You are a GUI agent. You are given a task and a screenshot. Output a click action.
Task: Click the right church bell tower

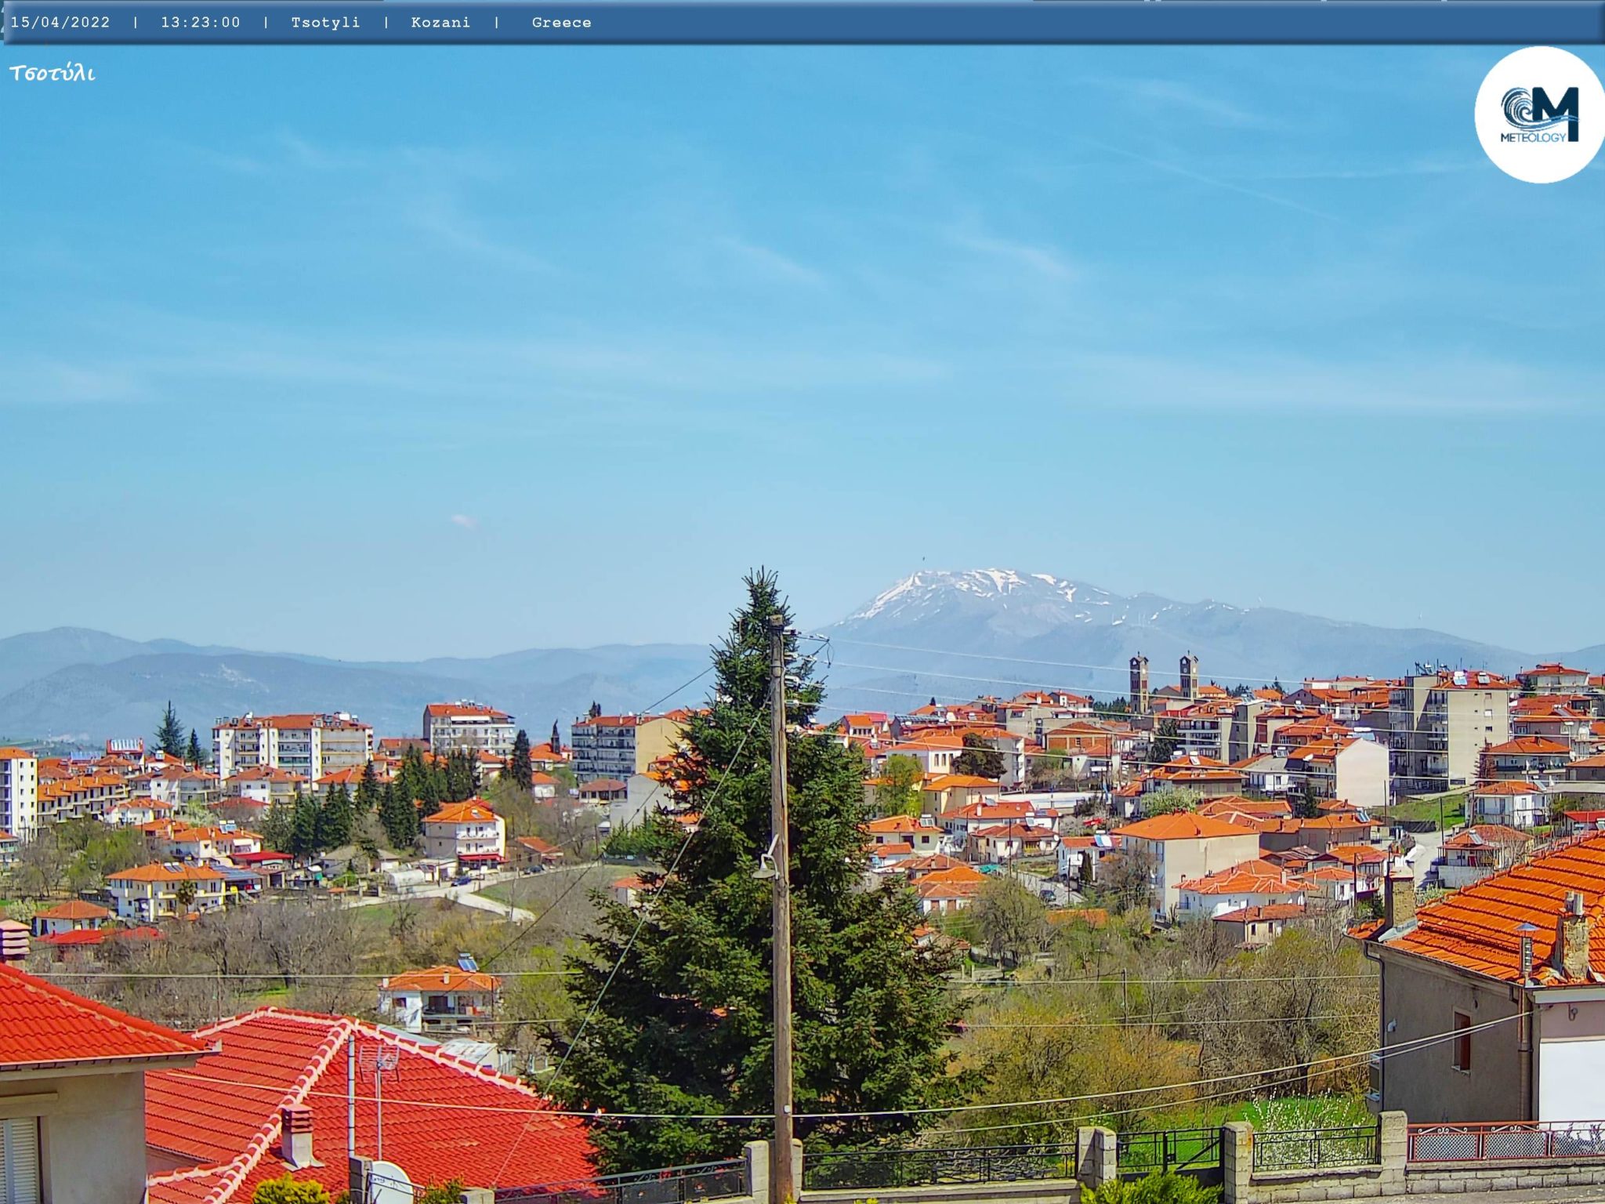tap(1188, 676)
